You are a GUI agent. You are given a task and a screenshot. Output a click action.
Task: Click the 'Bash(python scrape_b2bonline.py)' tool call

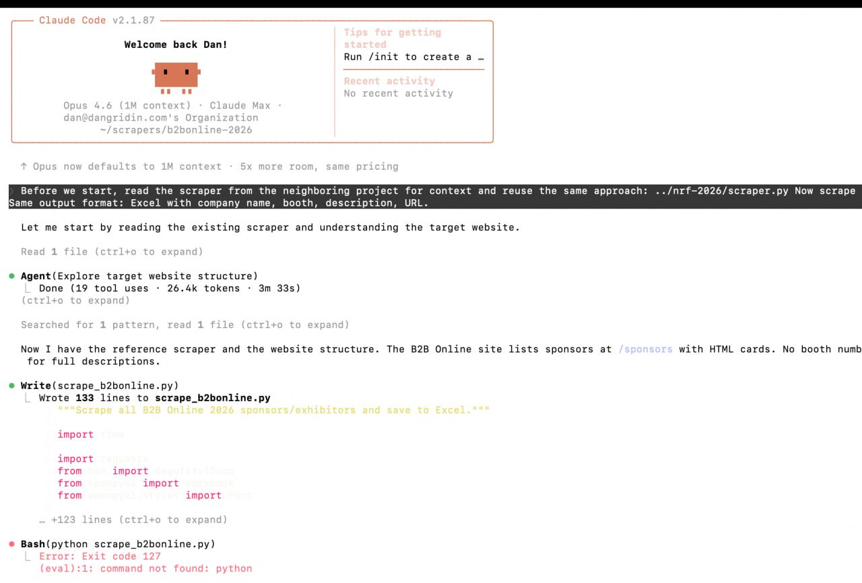tap(118, 544)
